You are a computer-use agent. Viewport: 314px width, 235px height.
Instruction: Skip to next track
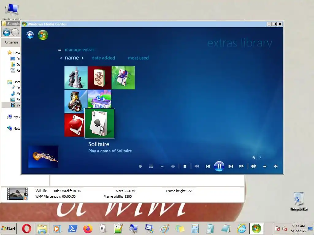231,166
